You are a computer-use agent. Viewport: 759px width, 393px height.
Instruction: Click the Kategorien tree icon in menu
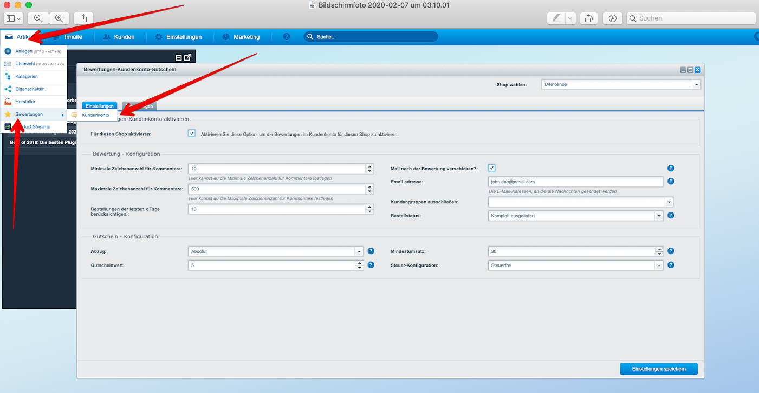point(8,76)
